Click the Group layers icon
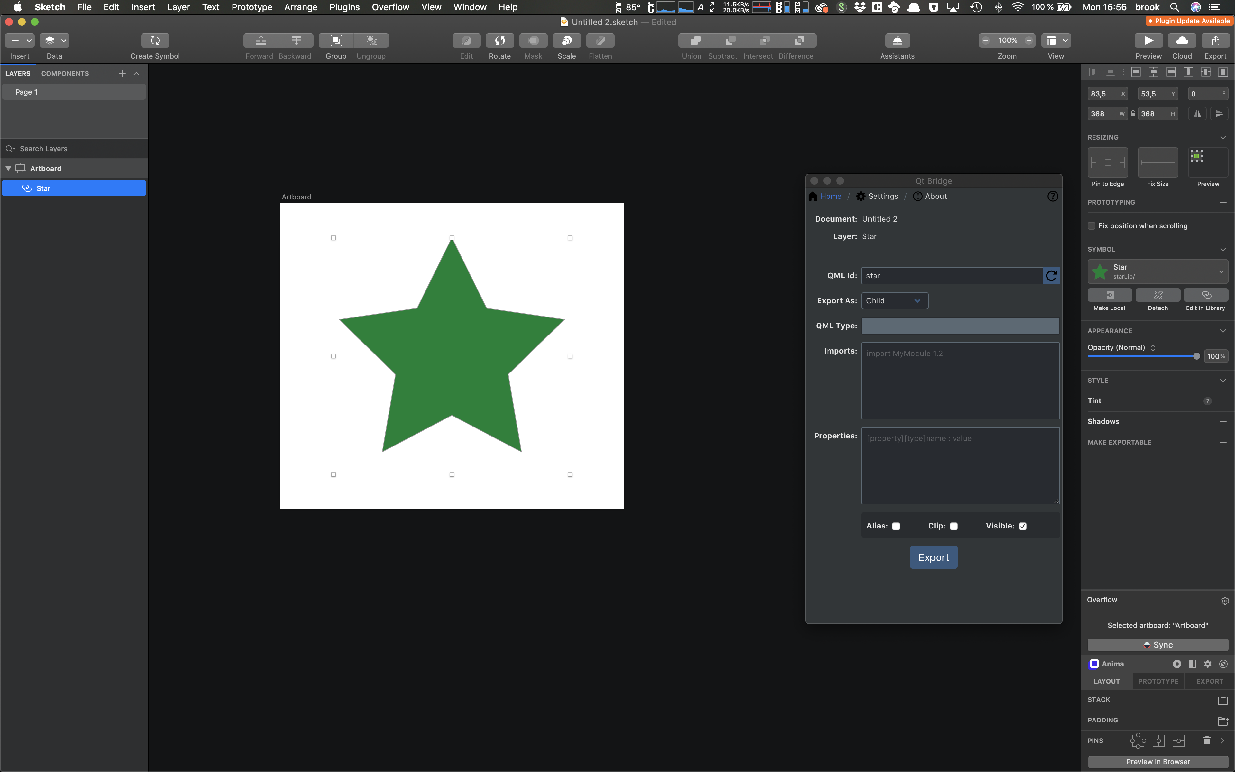 point(336,40)
